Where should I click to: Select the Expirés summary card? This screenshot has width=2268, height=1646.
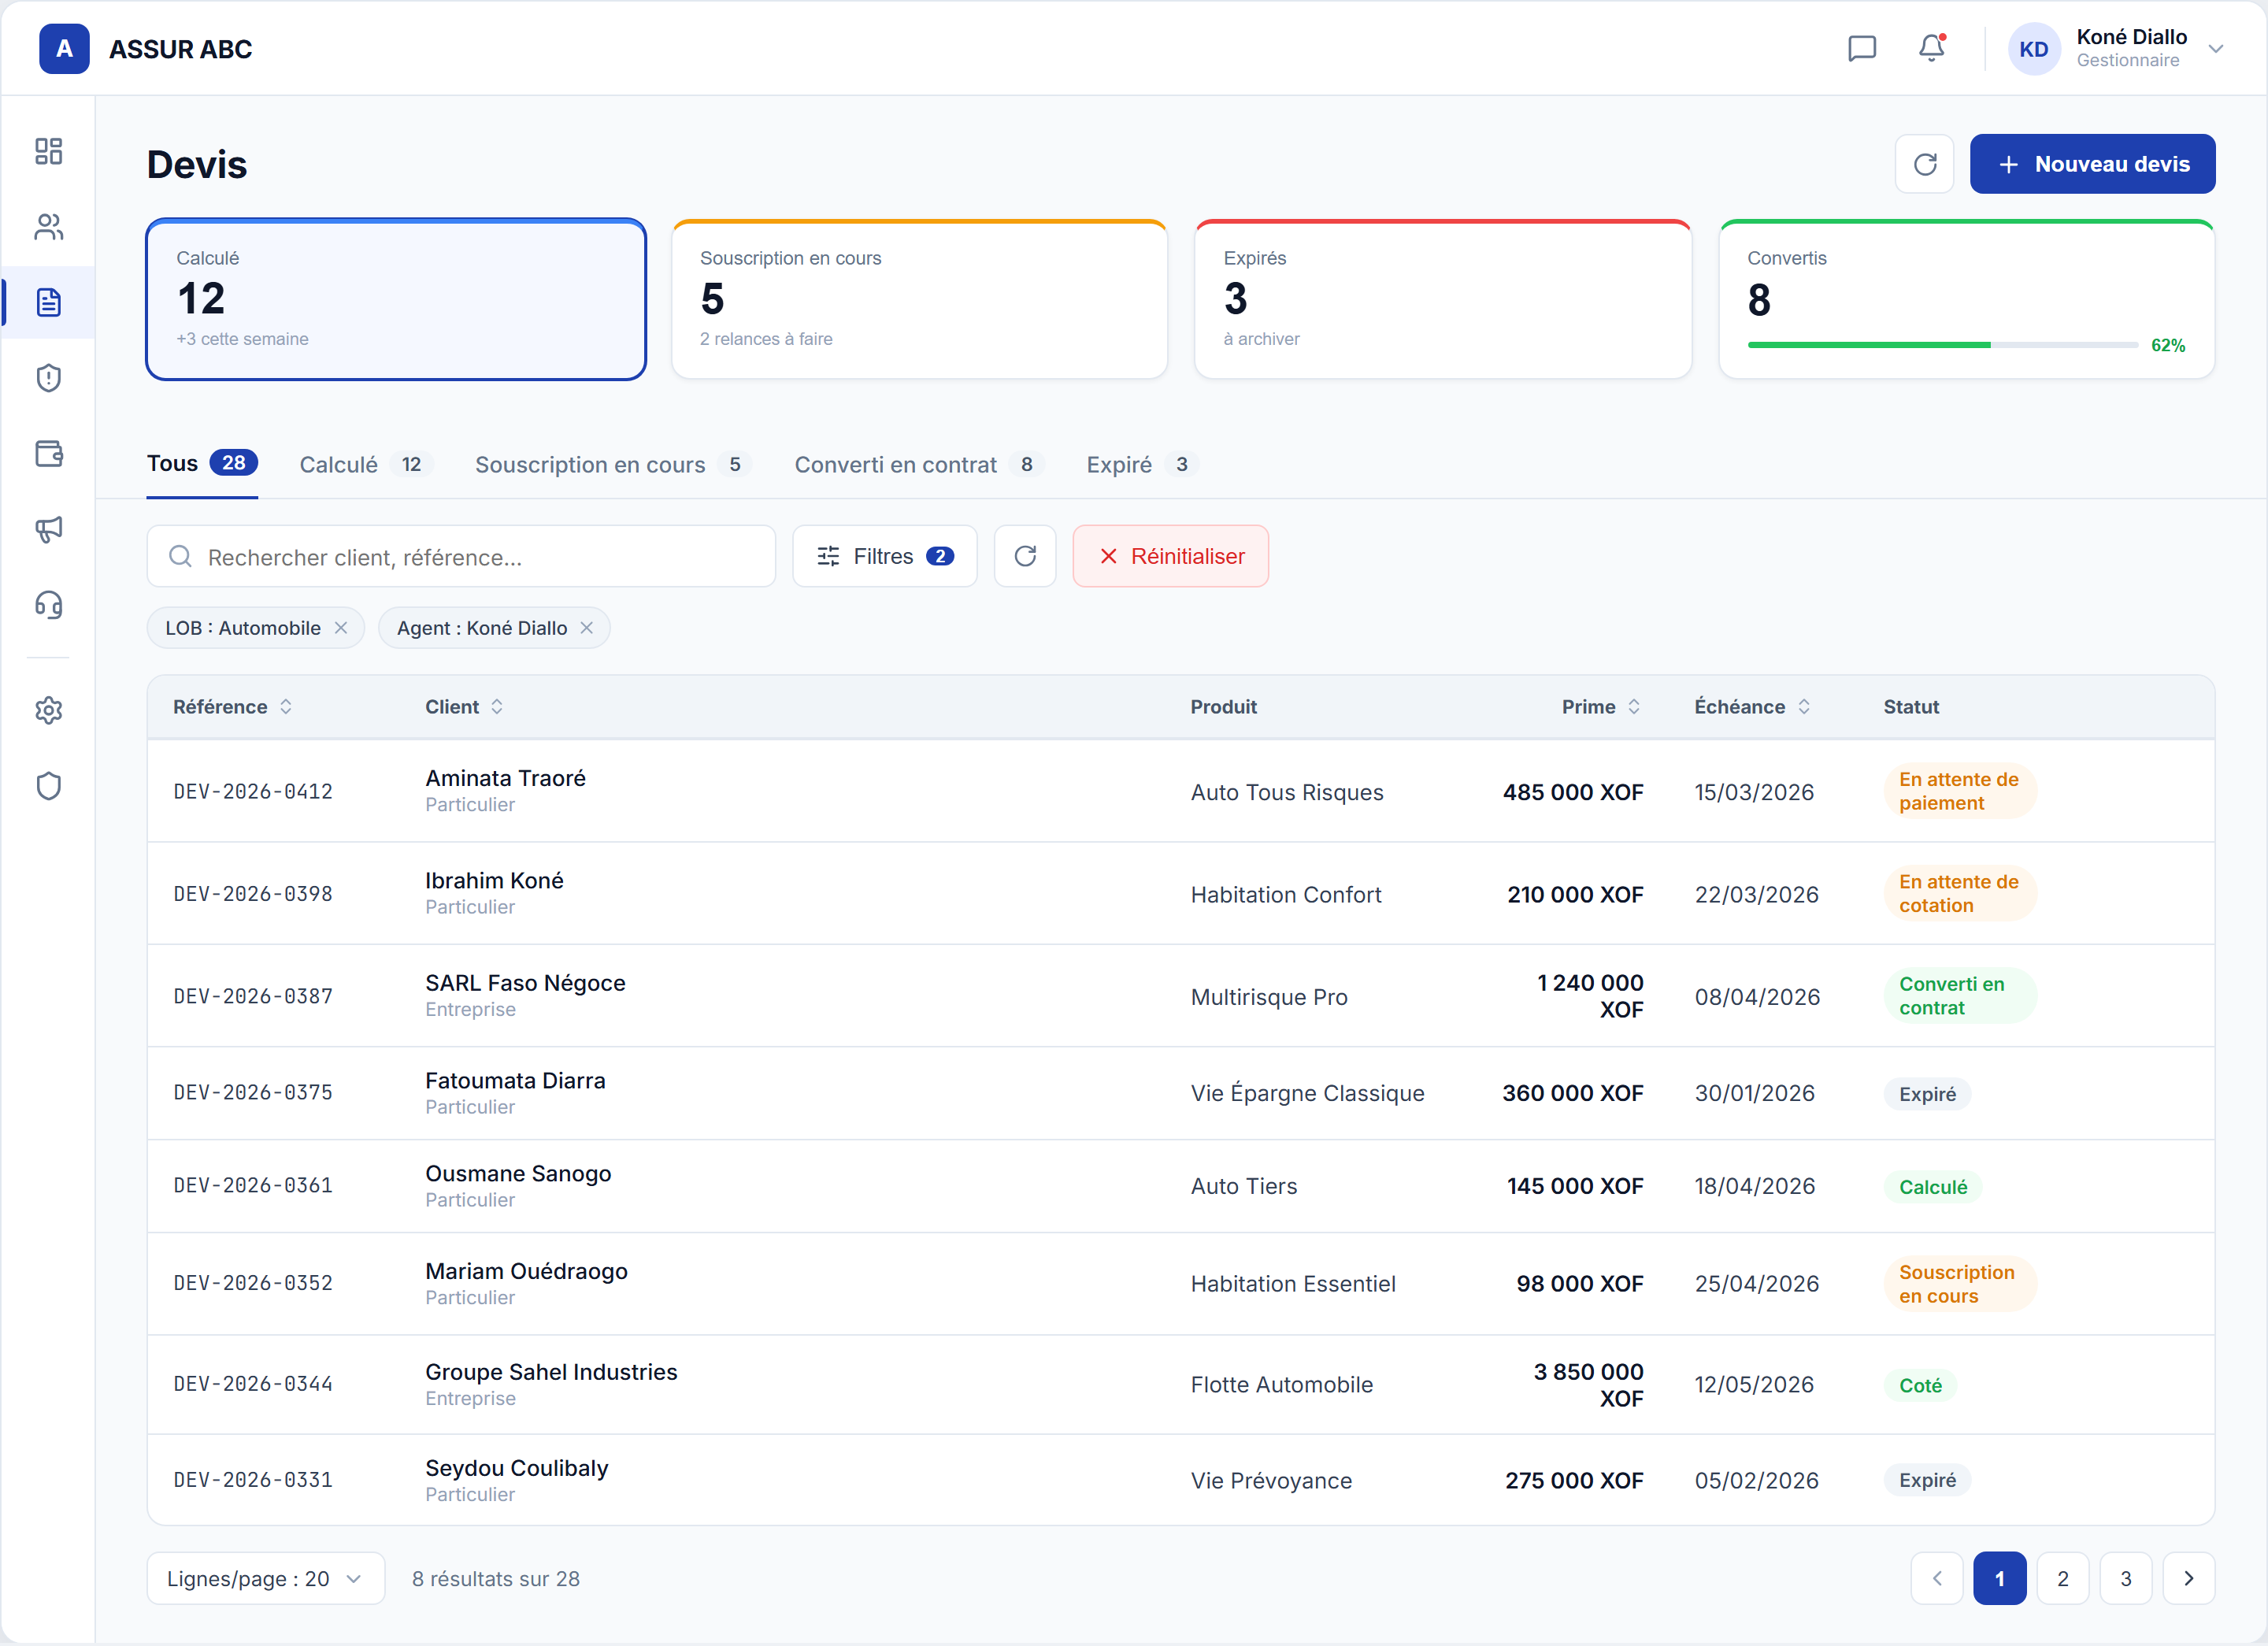(1443, 299)
